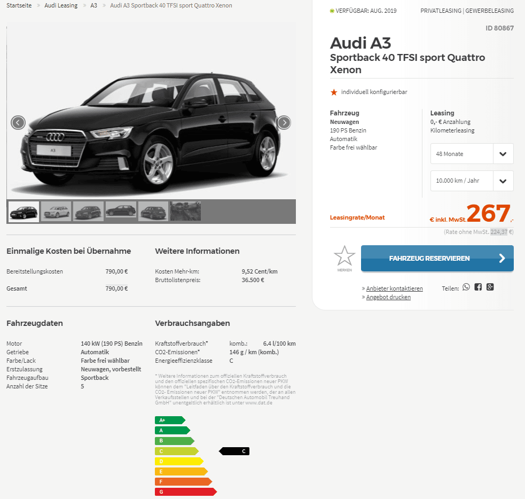Click the 6.4 l/100 km fuel consumption value
Image resolution: width=525 pixels, height=499 pixels.
[x=279, y=344]
